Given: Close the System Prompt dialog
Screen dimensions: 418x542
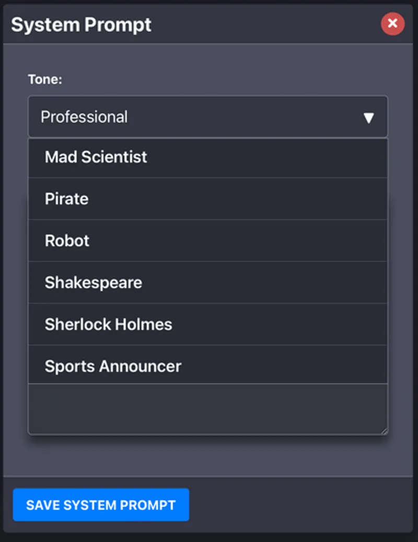Looking at the screenshot, I should [392, 24].
